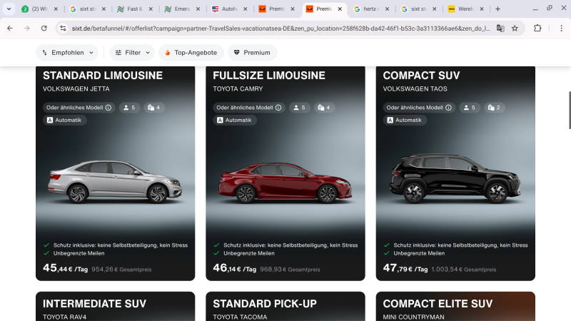This screenshot has width=571, height=321.
Task: Toggle the Premium filter chip
Action: (253, 52)
